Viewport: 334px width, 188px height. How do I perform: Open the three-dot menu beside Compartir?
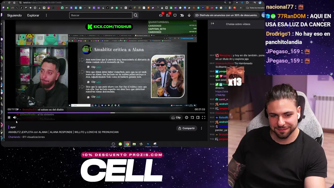pyautogui.click(x=201, y=128)
